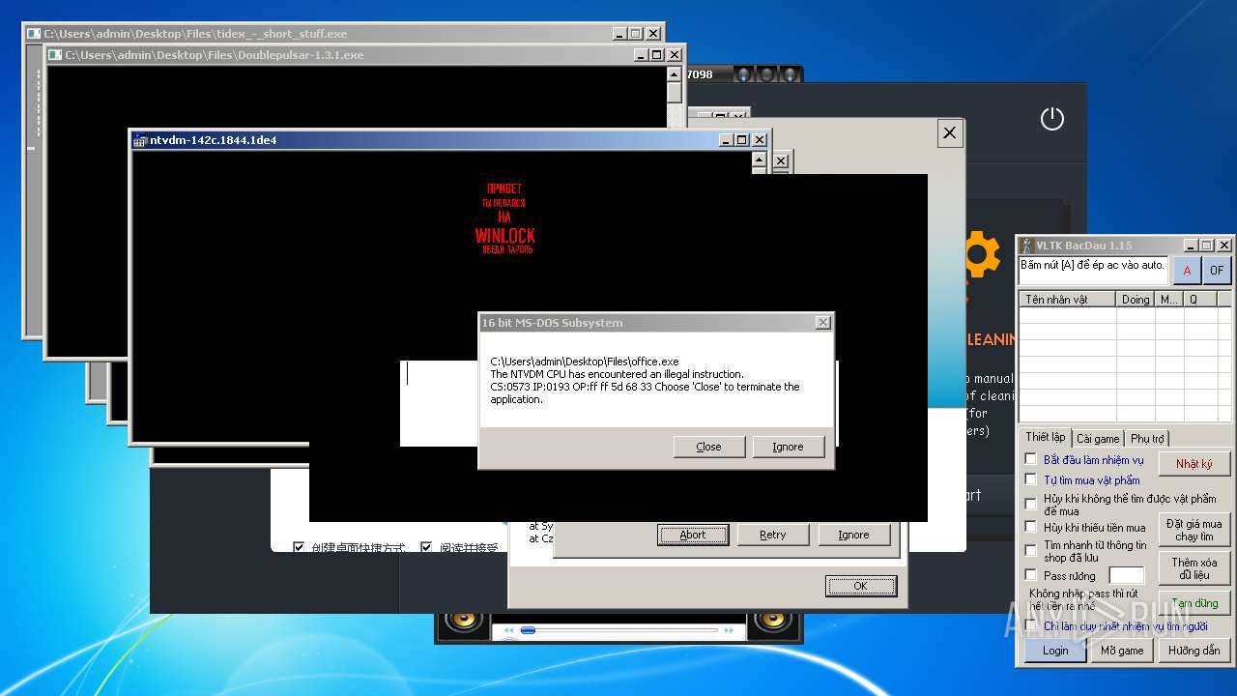Click the media player seek slider knob
This screenshot has width=1237, height=696.
click(528, 630)
